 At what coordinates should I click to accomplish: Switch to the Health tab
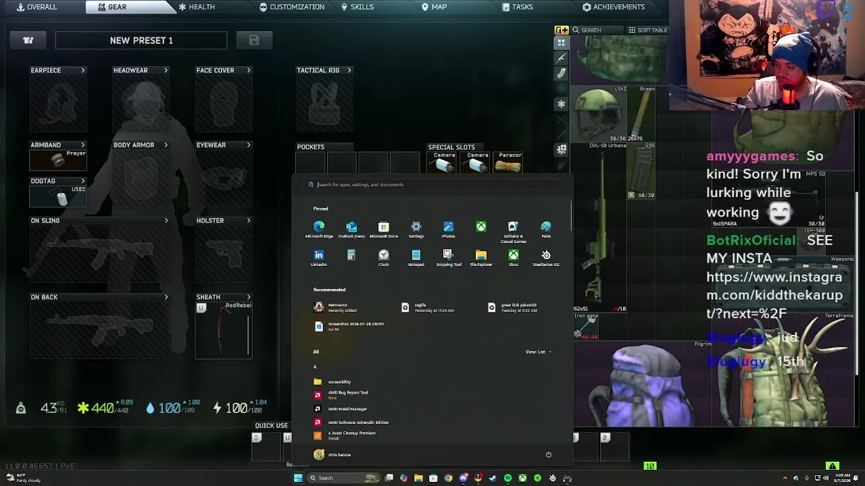(197, 7)
